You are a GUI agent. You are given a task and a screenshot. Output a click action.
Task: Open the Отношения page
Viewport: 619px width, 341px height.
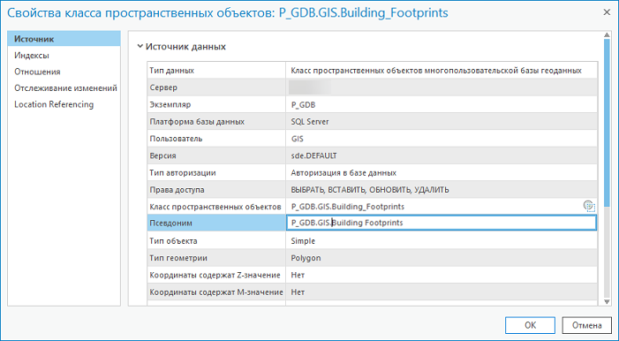(x=37, y=72)
